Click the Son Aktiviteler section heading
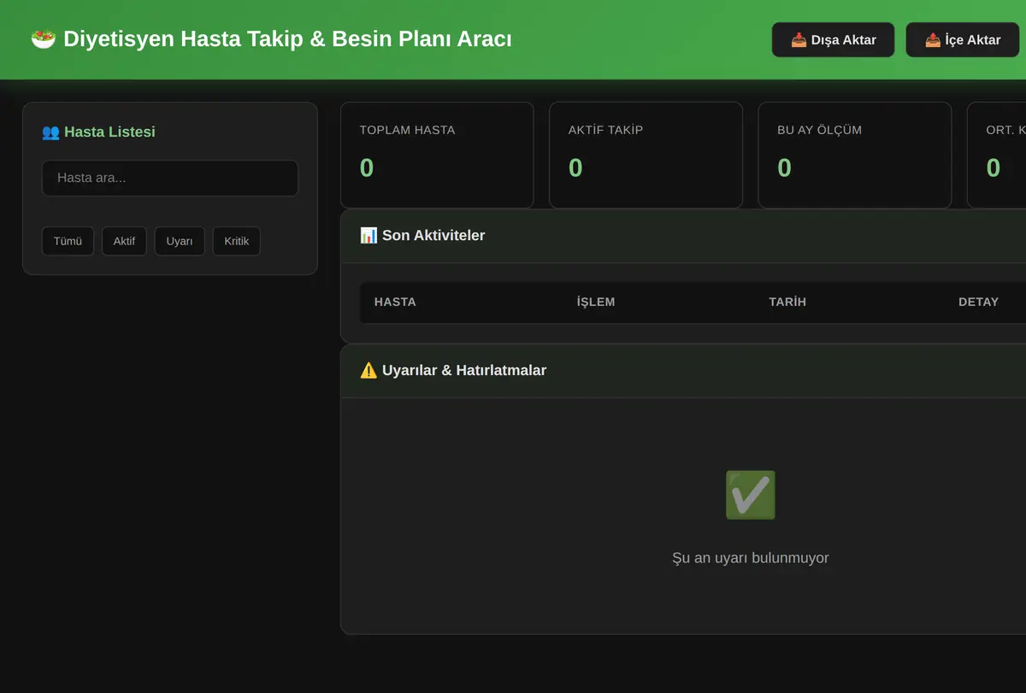This screenshot has height=693, width=1026. click(x=422, y=235)
